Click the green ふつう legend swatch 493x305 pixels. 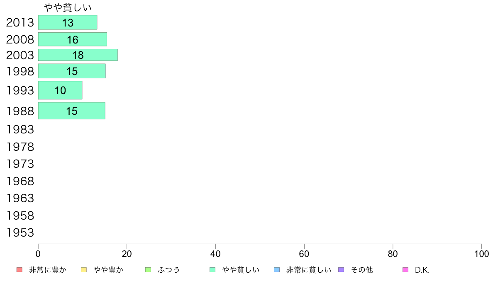[148, 270]
